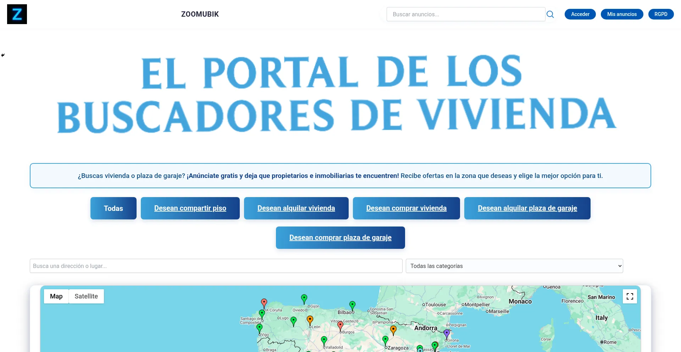Click the magnifying glass search icon
The width and height of the screenshot is (681, 352).
550,14
